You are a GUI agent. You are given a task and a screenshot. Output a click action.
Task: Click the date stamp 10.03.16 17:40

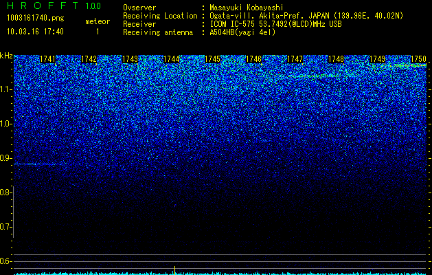[x=35, y=32]
